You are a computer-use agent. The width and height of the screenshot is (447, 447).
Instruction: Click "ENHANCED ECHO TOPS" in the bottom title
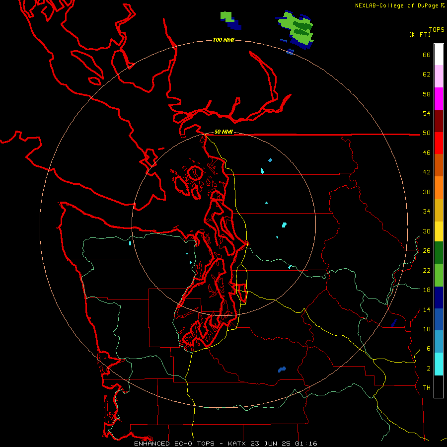coord(174,444)
